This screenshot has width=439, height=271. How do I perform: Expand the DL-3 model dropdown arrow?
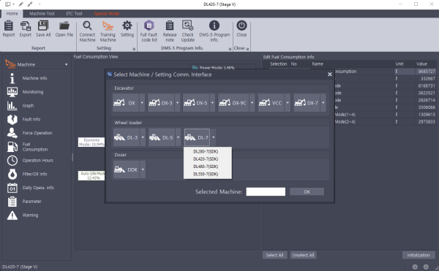pos(143,137)
